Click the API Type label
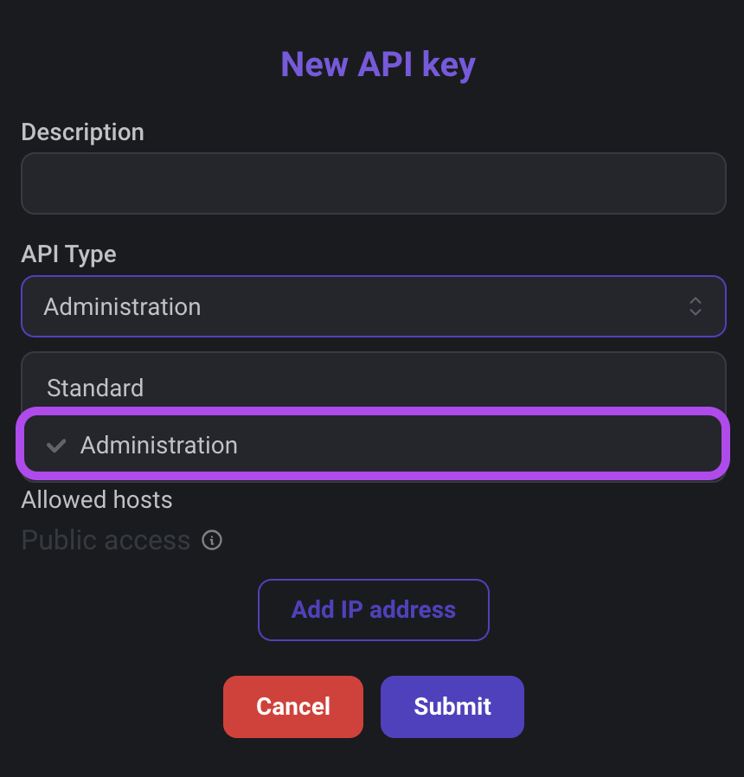Viewport: 744px width, 777px height. 69,254
